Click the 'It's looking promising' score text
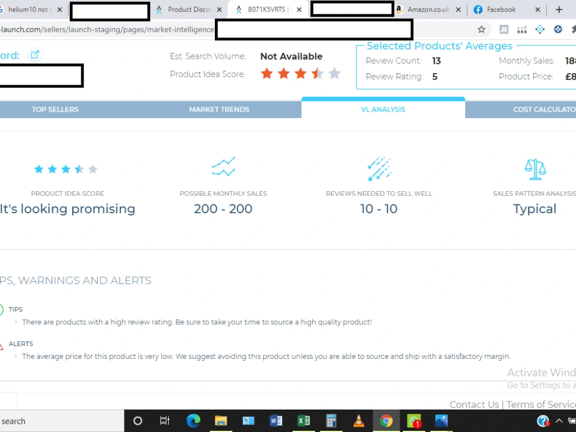This screenshot has width=576, height=432. (67, 209)
